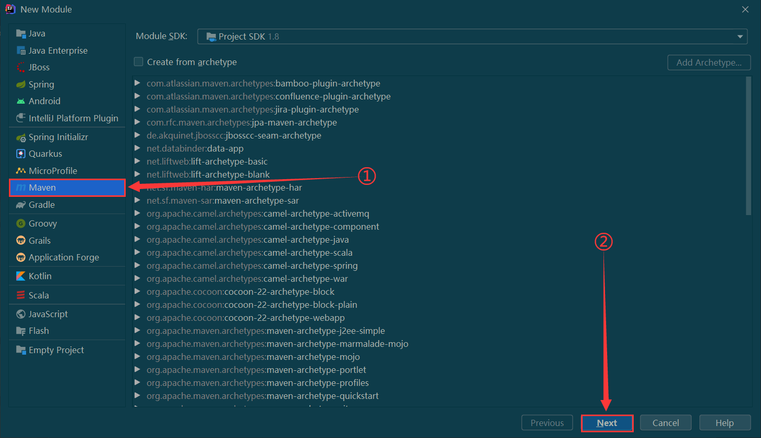Select Empty Project module type

67,350
